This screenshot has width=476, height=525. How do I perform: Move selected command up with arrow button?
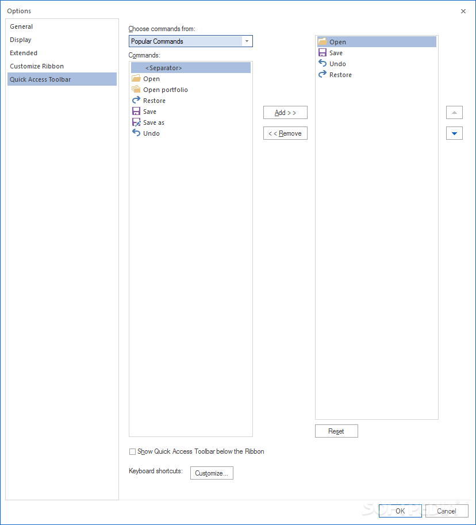point(454,113)
